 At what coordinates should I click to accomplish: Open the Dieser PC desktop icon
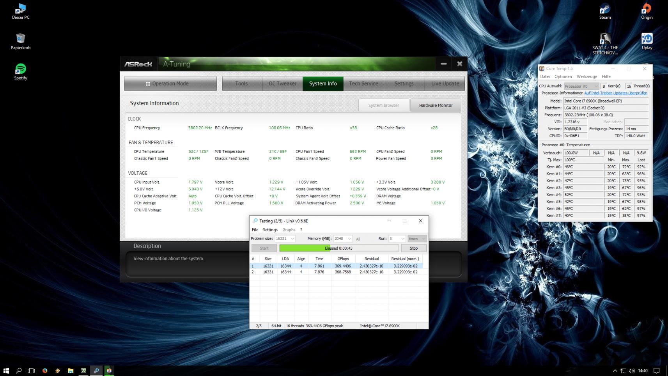21,11
